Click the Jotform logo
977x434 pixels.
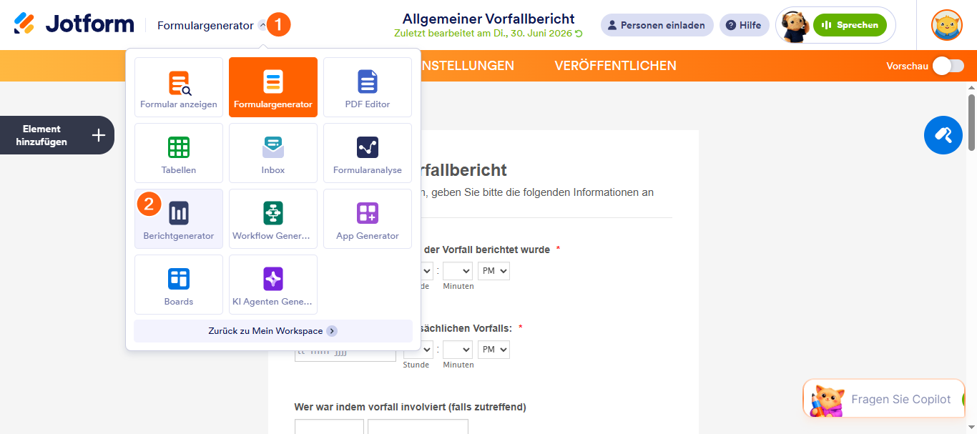click(74, 24)
